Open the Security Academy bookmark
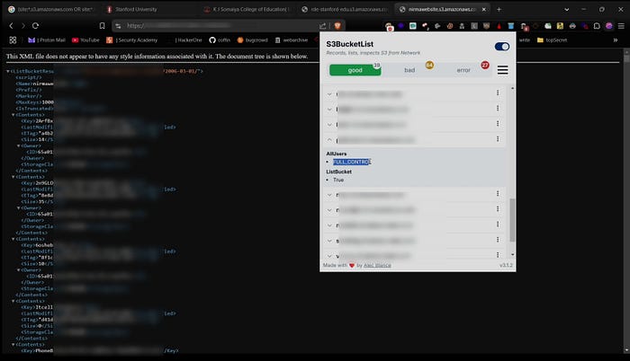Viewport: 630px width, 361px height. coord(131,40)
